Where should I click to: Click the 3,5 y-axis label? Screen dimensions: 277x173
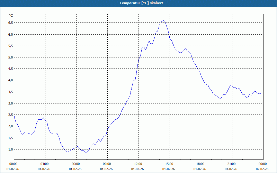(11, 92)
